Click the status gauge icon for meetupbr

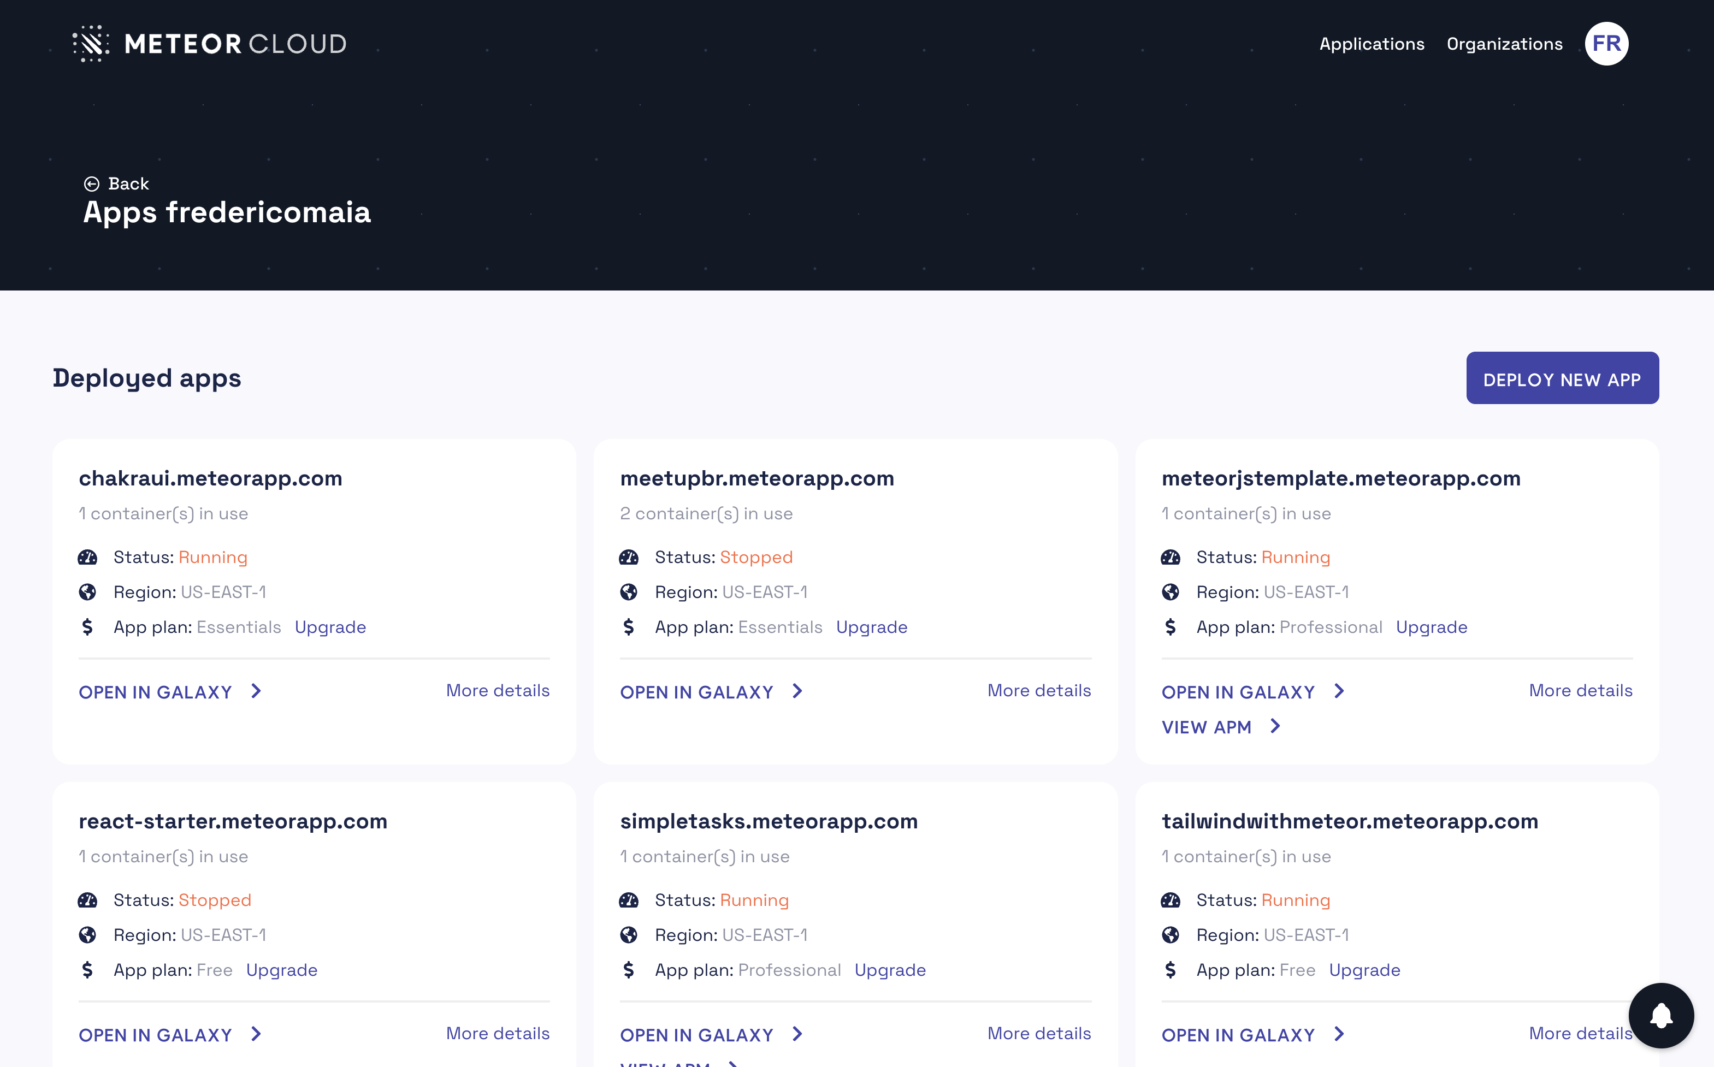629,558
